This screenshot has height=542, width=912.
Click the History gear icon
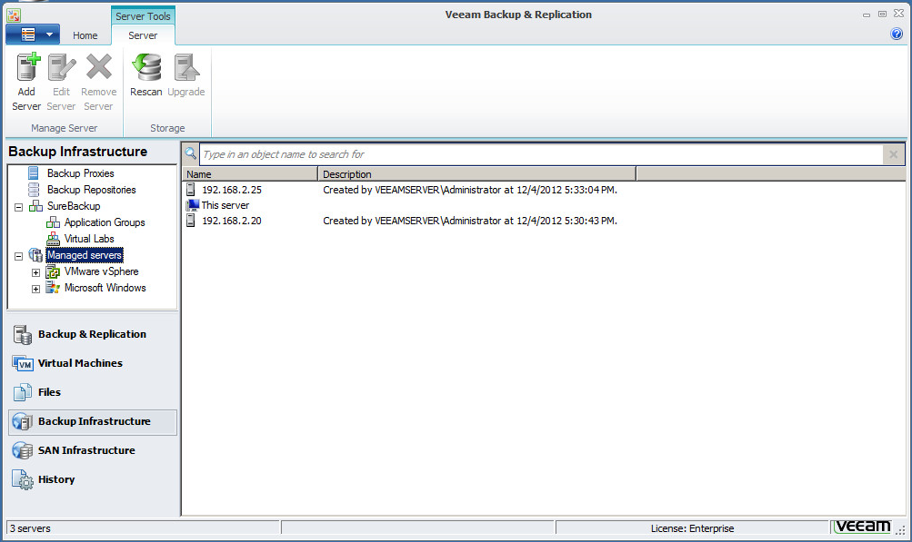(23, 480)
